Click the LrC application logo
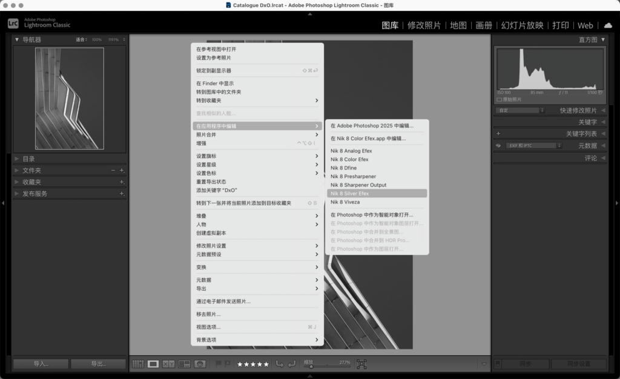 pyautogui.click(x=13, y=24)
